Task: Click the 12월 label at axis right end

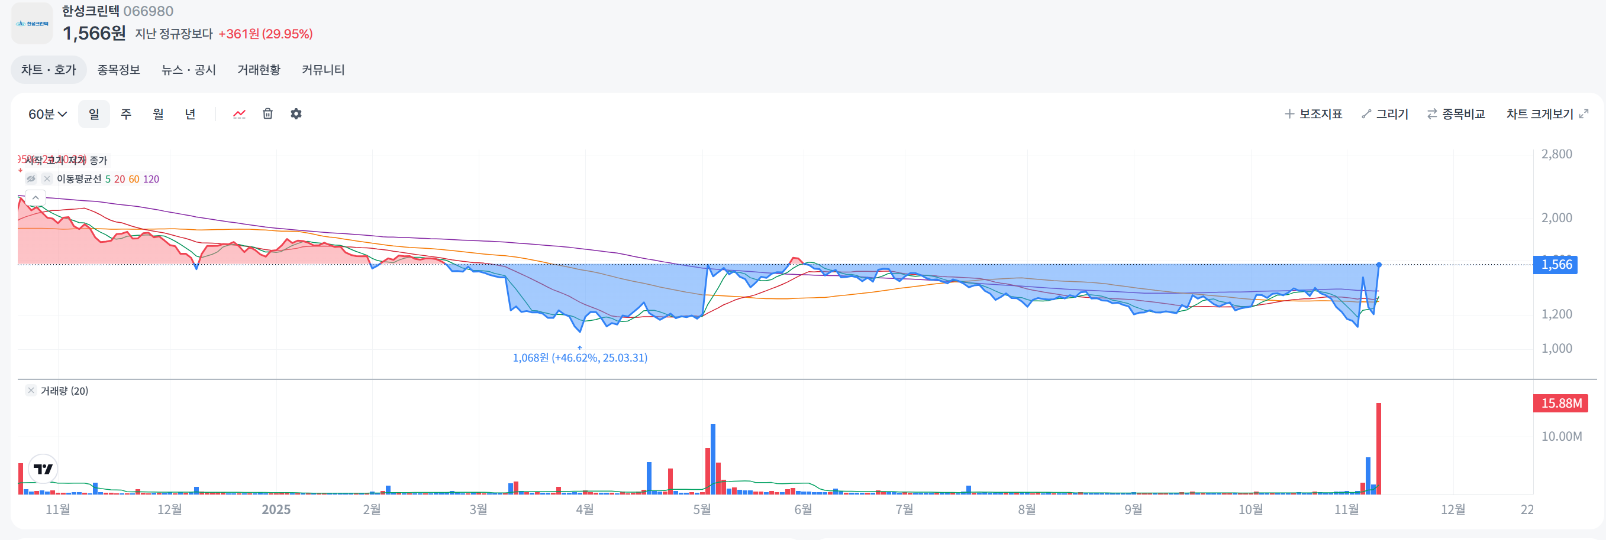Action: pos(1453,509)
